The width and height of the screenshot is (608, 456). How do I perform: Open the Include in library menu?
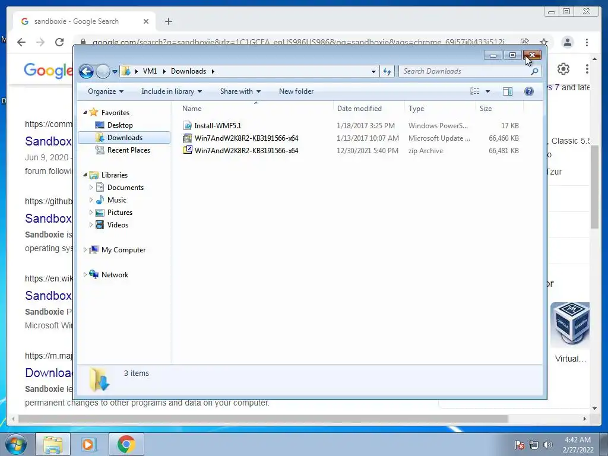coord(172,91)
